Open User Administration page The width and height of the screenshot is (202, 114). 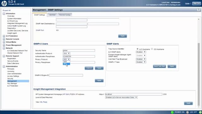point(14,74)
